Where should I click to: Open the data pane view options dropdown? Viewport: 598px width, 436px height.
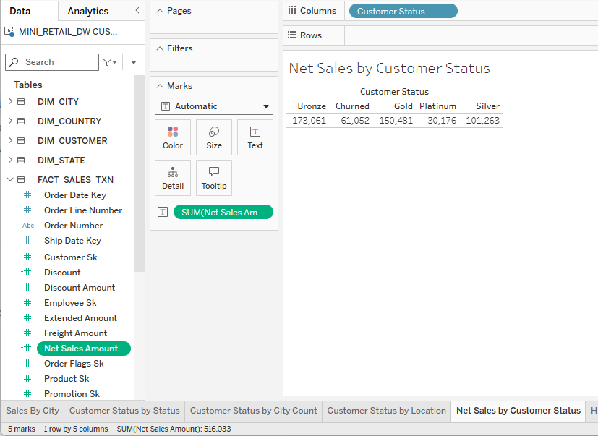pos(134,62)
